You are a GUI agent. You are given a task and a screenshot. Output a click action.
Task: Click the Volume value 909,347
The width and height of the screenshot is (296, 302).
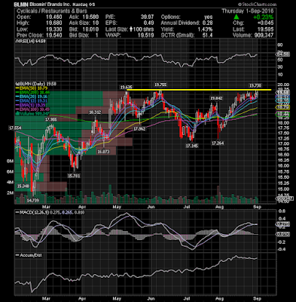263,35
